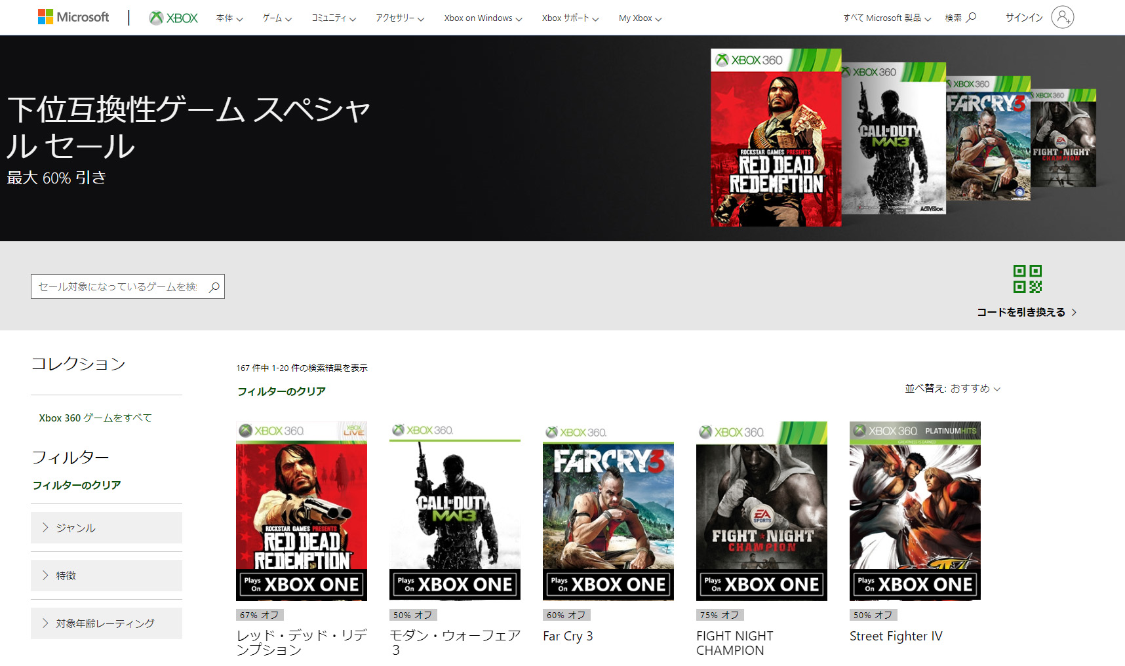Viewport: 1125px width, 666px height.
Task: Open the Xbox サポート menu
Action: (x=570, y=18)
